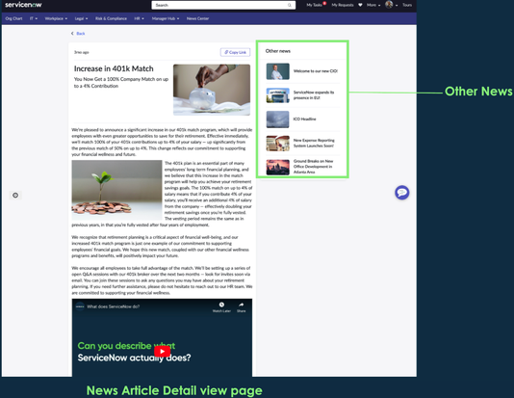Click the Increase in 401k Match heading
514x398 pixels.
coord(114,68)
